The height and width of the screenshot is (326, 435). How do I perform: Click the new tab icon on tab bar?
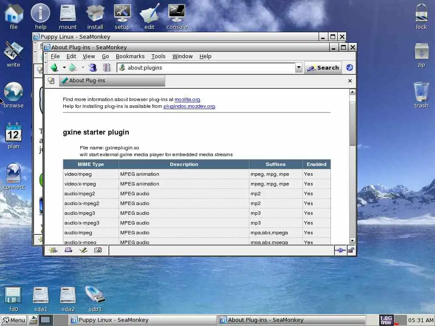coord(51,81)
